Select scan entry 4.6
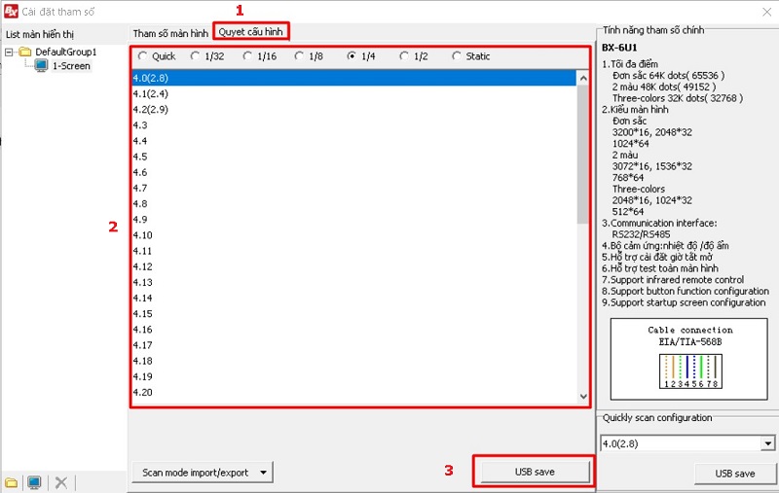Screen dimensions: 779x493 [353, 172]
